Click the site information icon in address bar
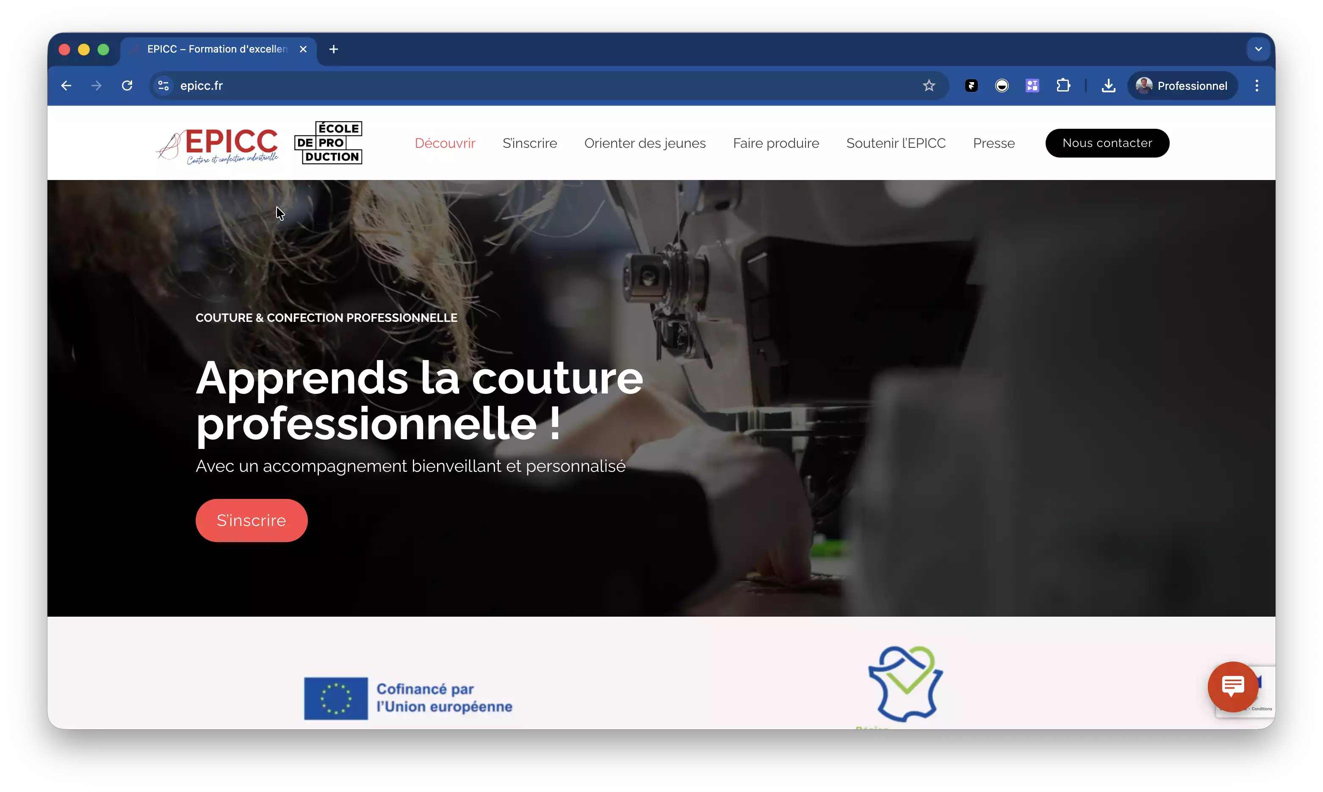This screenshot has height=792, width=1323. point(163,86)
